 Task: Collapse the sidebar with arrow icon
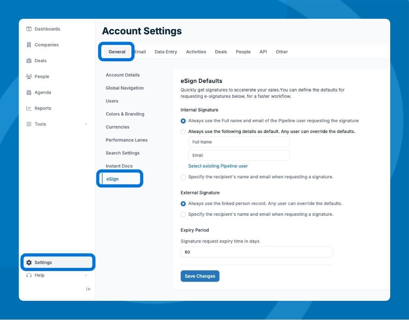(x=88, y=289)
